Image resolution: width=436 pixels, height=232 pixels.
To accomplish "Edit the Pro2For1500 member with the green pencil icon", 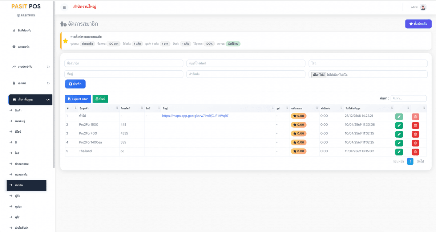I will tap(399, 125).
